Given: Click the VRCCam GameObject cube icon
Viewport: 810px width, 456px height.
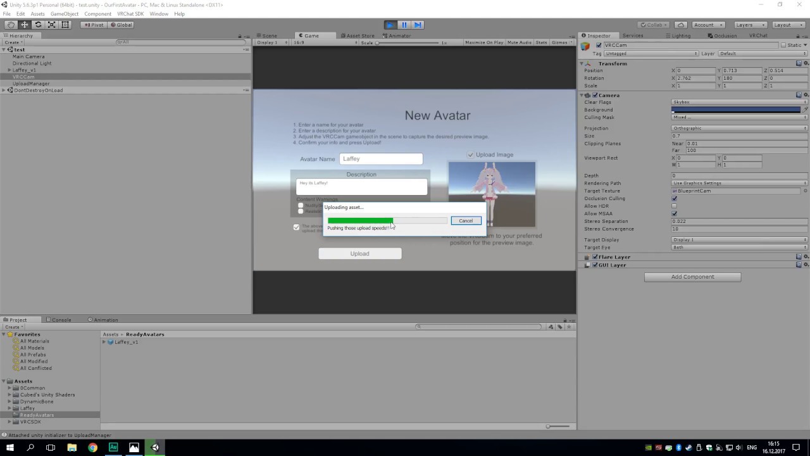Looking at the screenshot, I should (585, 46).
